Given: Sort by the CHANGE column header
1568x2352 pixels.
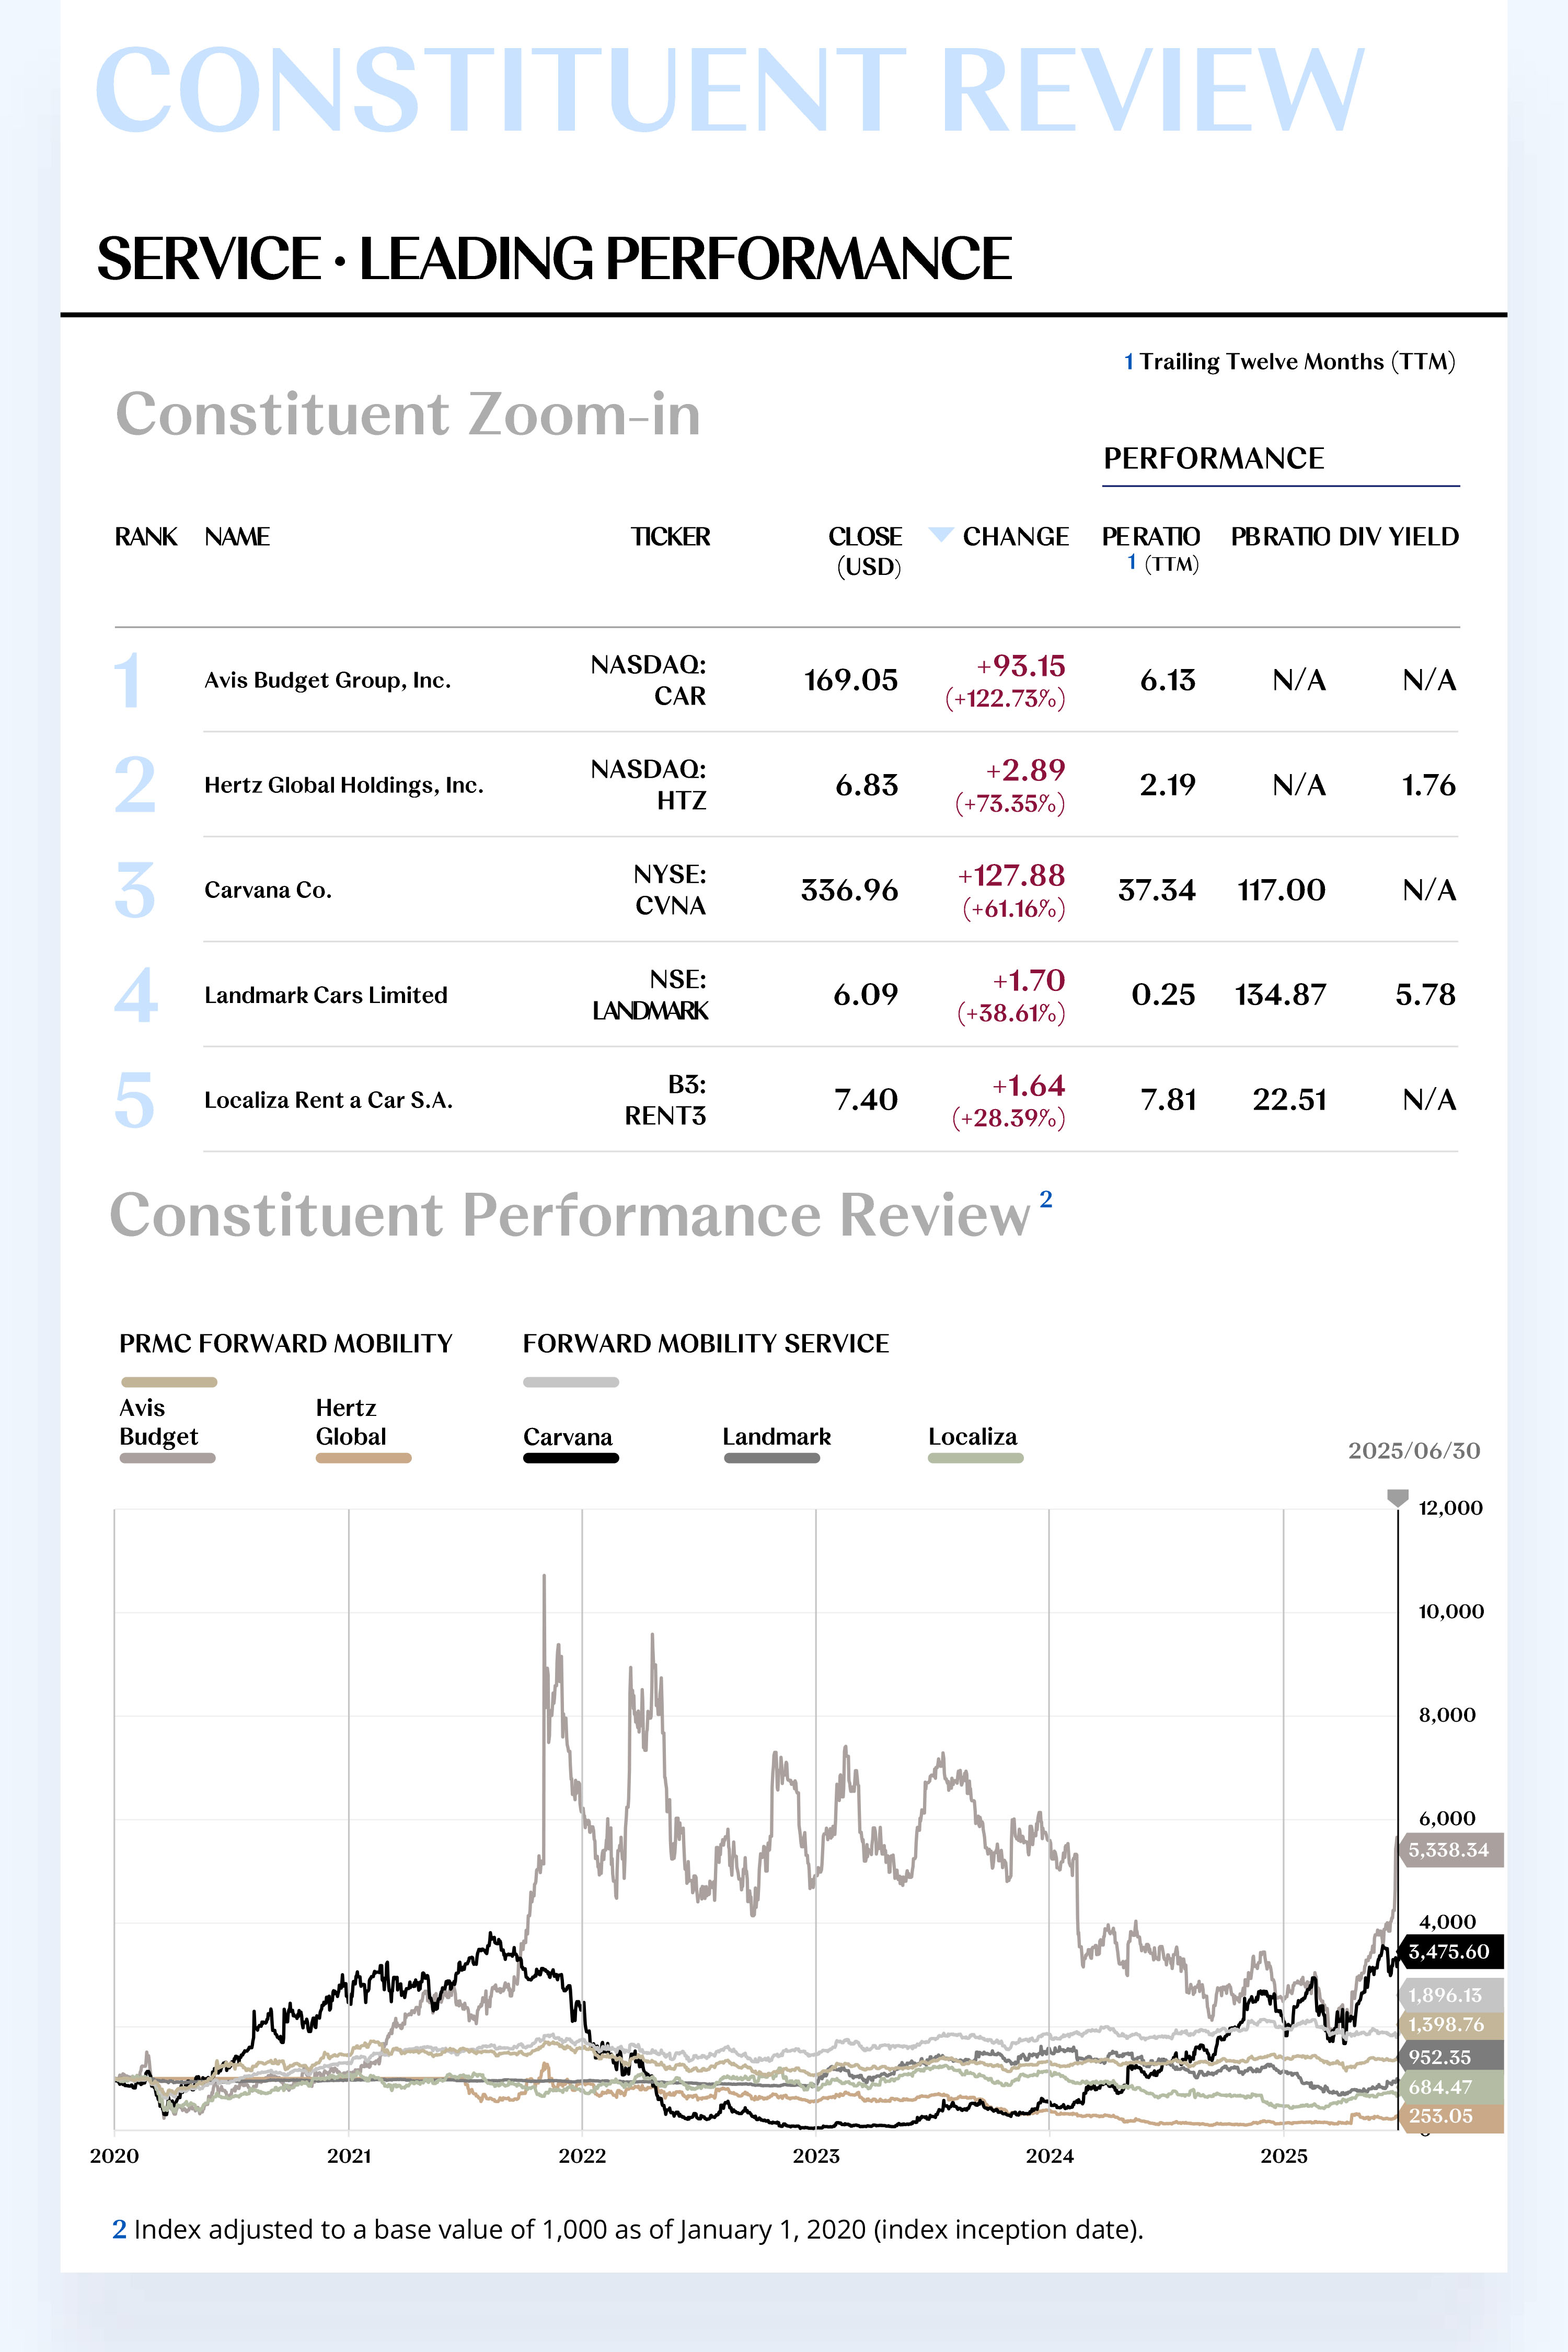Looking at the screenshot, I should coord(1015,537).
